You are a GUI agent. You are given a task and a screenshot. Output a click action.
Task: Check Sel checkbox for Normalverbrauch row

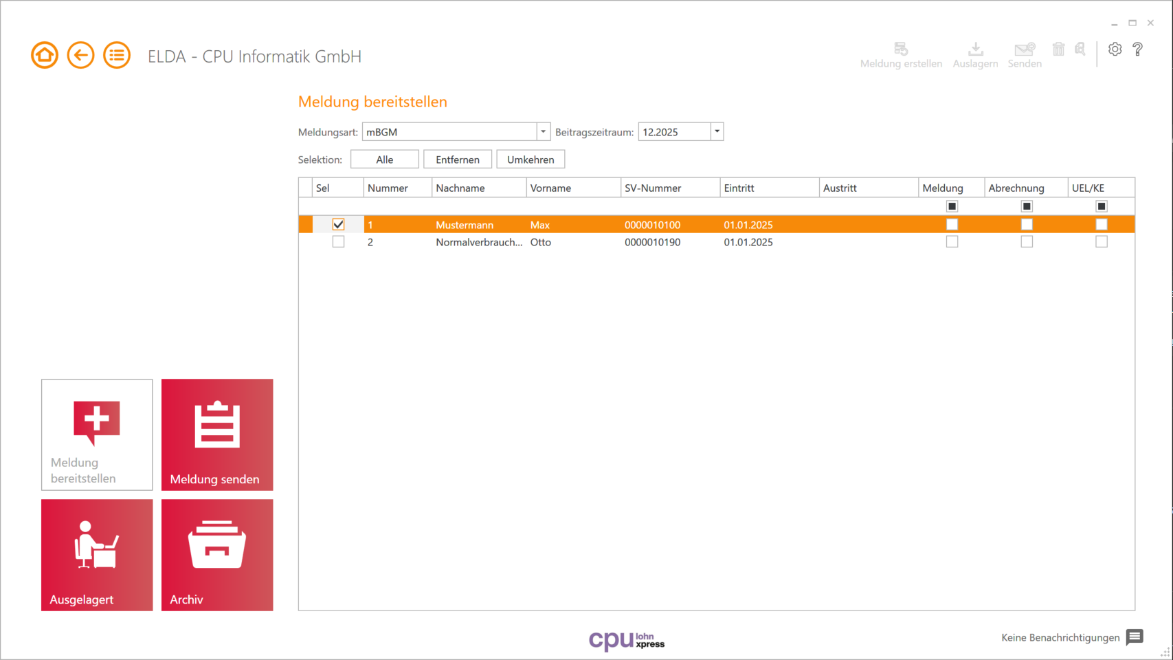tap(338, 242)
